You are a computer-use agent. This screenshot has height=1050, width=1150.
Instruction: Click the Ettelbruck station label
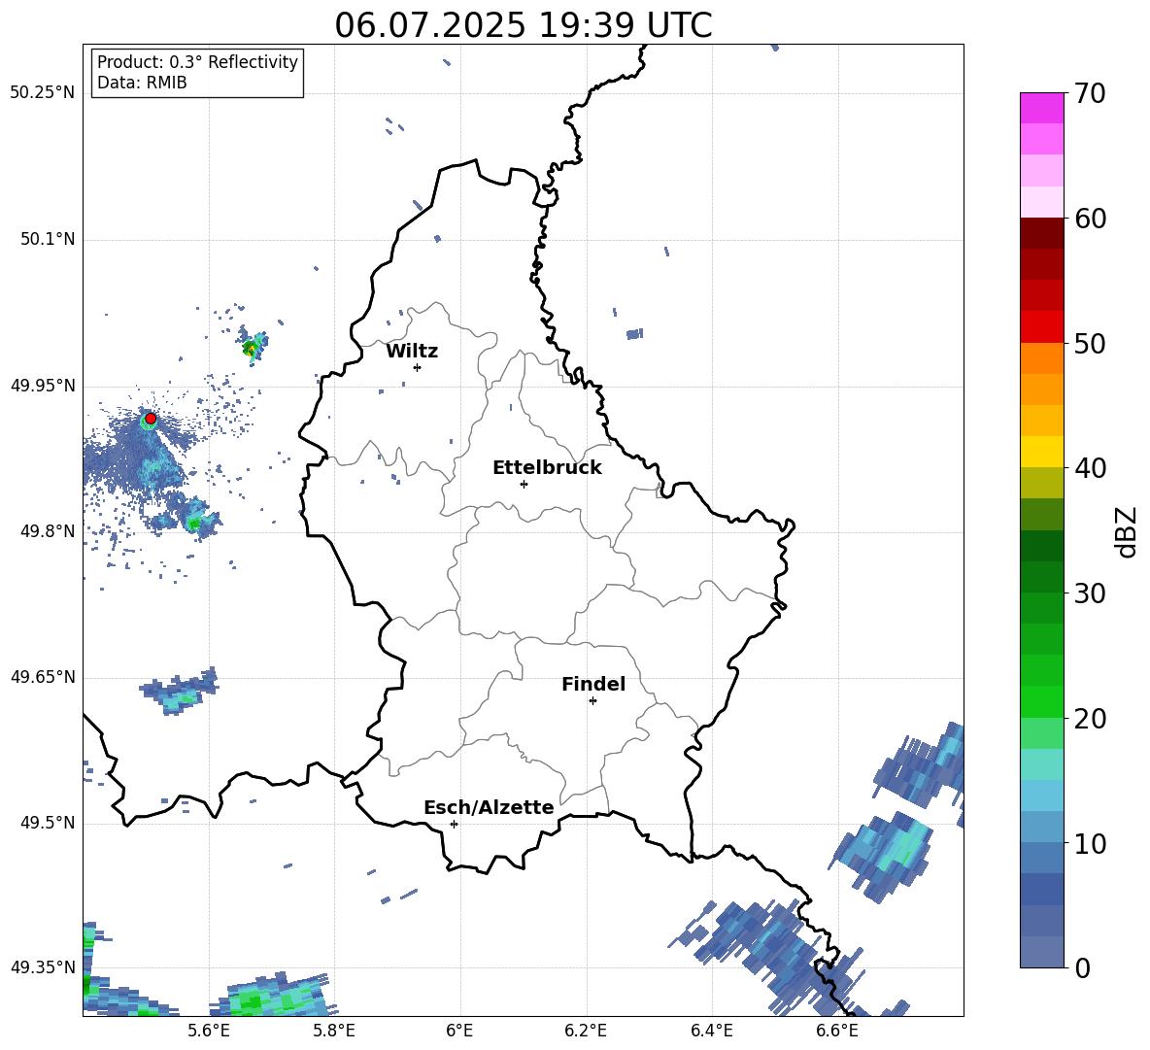point(547,468)
